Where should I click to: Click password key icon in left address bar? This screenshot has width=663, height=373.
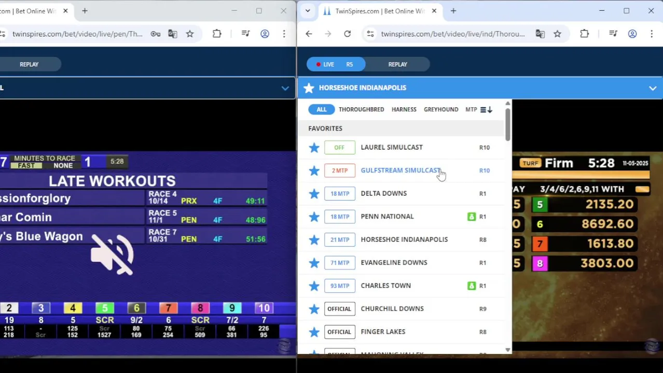[x=156, y=34]
